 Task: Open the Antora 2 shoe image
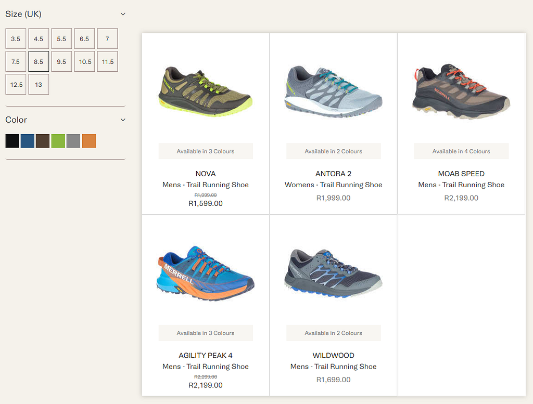point(333,92)
